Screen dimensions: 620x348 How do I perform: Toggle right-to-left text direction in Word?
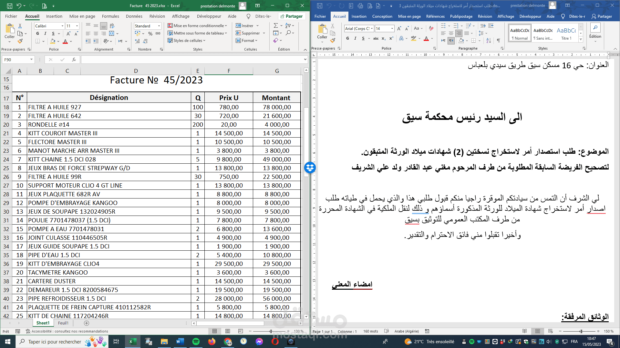point(451,41)
